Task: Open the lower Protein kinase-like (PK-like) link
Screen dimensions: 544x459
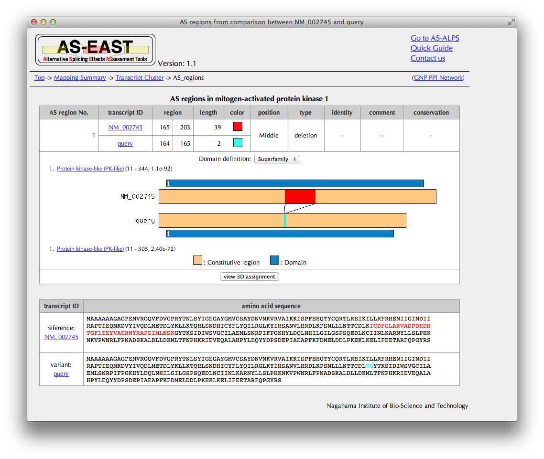Action: pyautogui.click(x=90, y=249)
